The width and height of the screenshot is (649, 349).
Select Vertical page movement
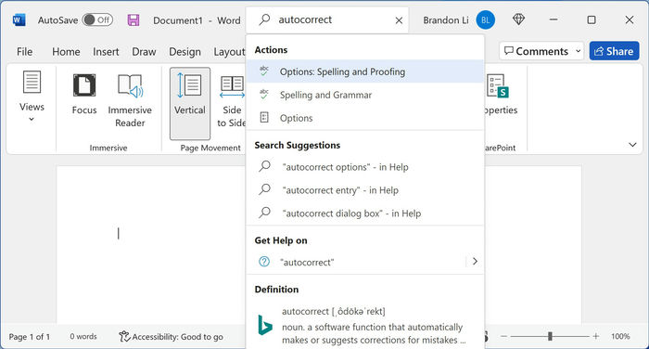190,104
